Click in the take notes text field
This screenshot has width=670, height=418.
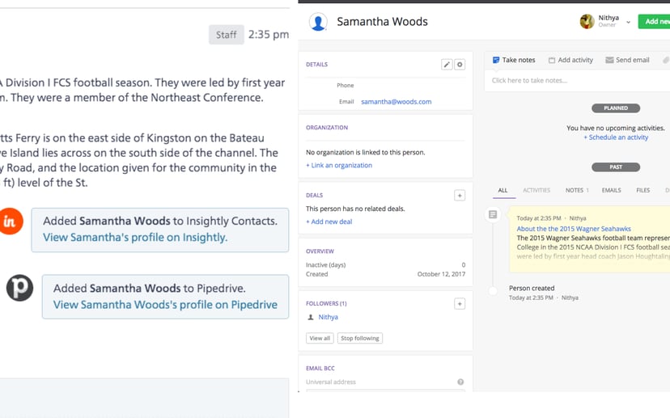575,80
